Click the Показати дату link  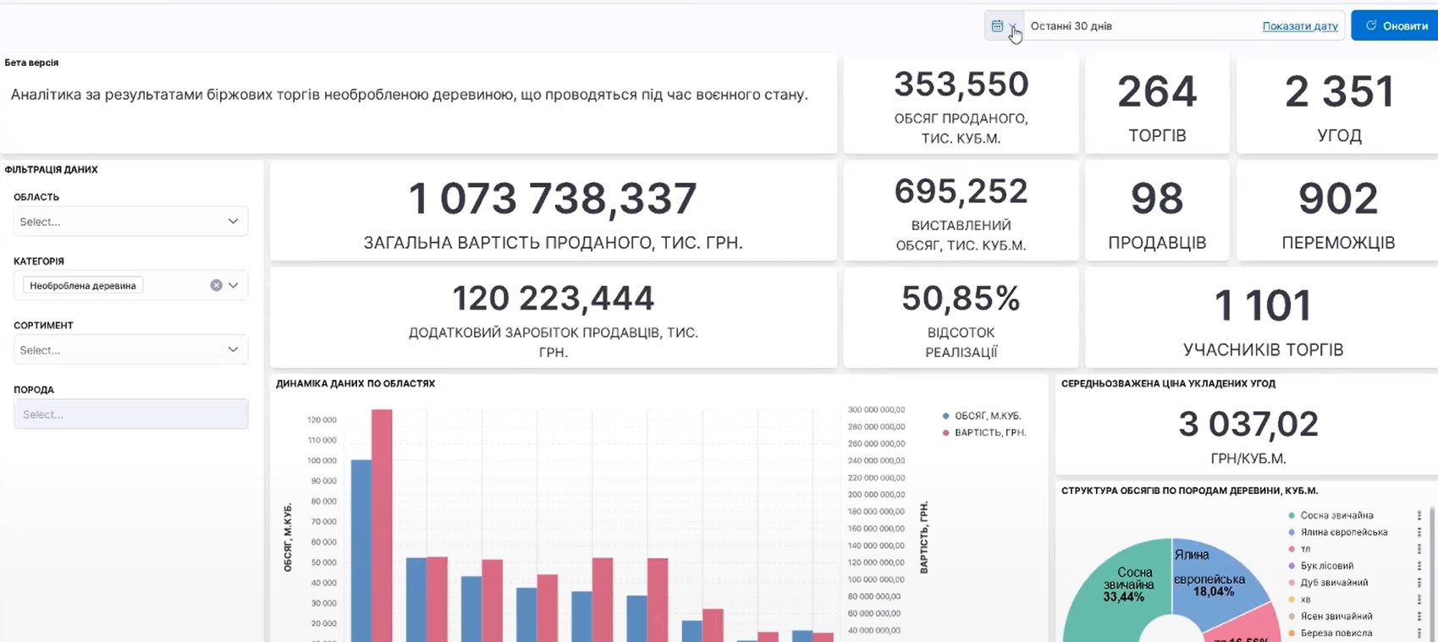coord(1300,26)
